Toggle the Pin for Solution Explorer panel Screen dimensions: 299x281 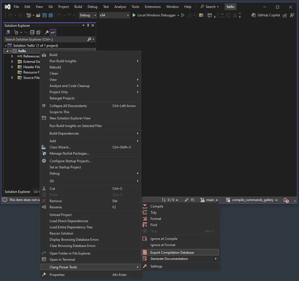click(88, 25)
